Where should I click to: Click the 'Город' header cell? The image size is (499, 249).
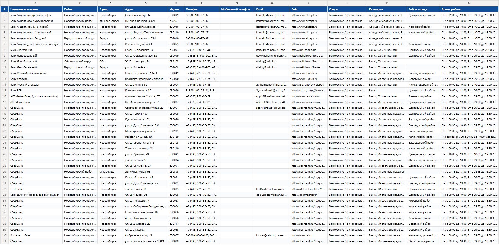click(x=110, y=9)
